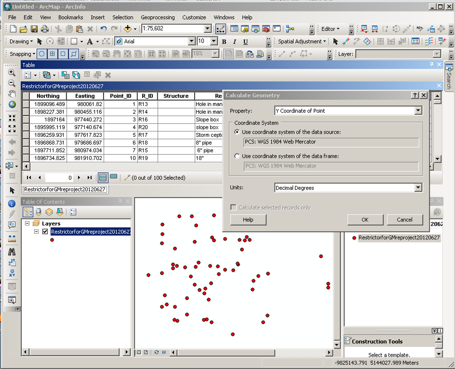The height and width of the screenshot is (369, 455).
Task: Select 'Use coordinate system of the data source' radio
Action: (x=237, y=132)
